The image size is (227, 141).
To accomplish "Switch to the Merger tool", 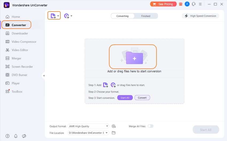I will pos(13,58).
